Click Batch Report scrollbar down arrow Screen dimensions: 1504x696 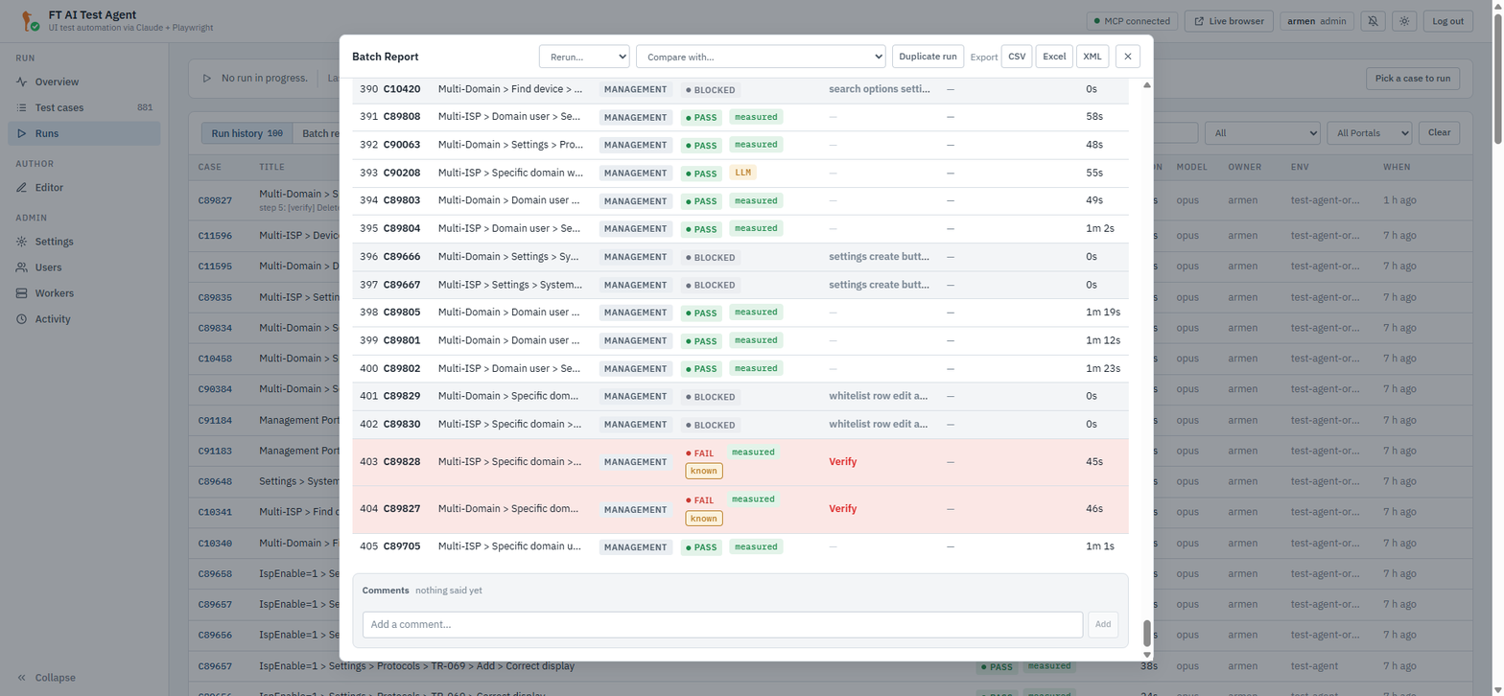coord(1146,655)
